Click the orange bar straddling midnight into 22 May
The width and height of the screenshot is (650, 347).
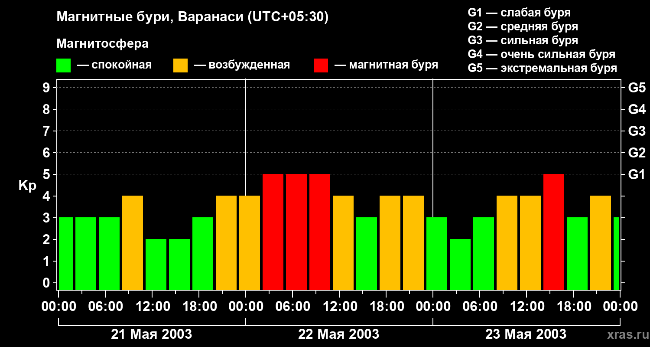250,242
